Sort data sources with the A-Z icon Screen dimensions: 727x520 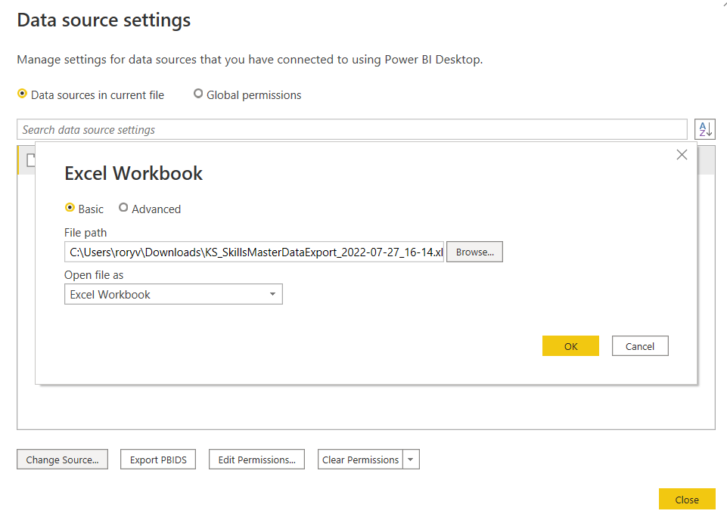coord(705,129)
